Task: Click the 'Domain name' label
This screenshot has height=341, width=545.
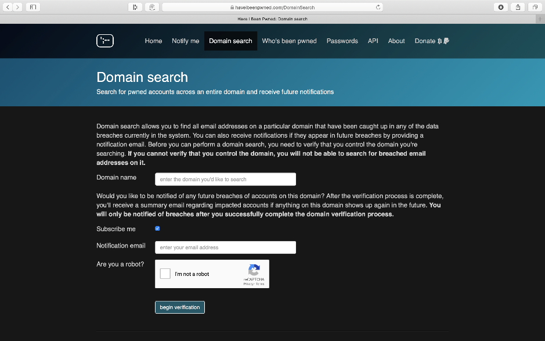Action: point(117,177)
